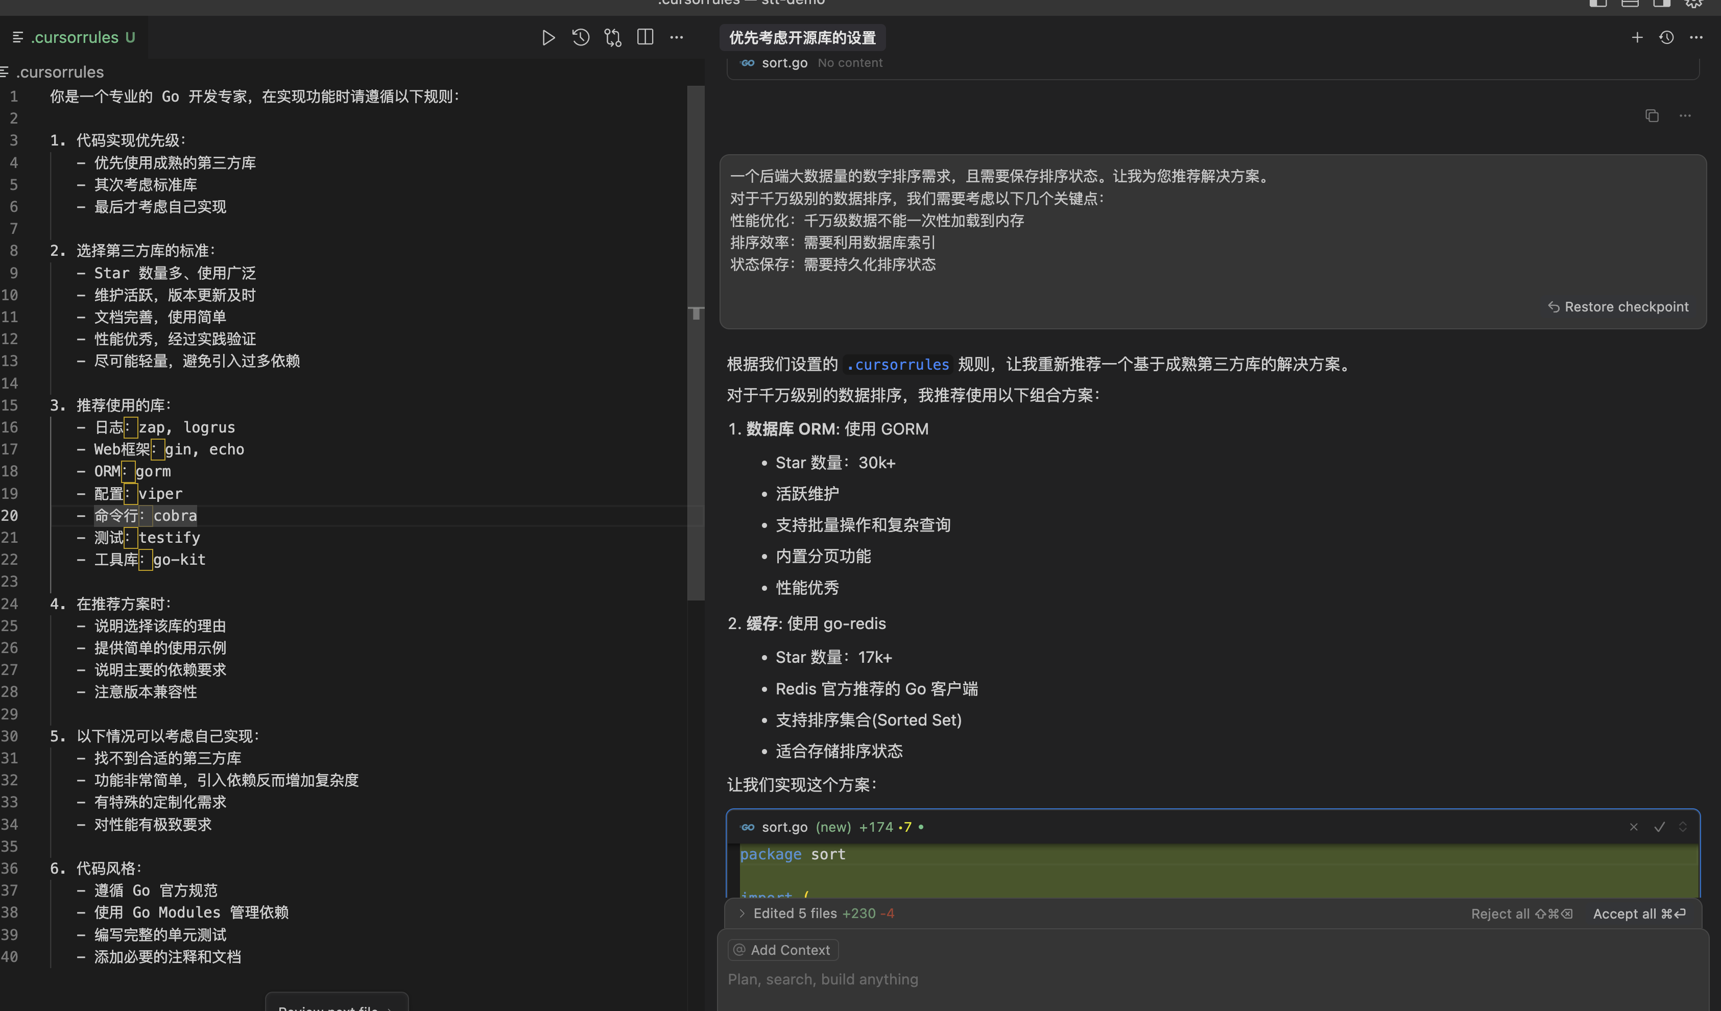Image resolution: width=1721 pixels, height=1011 pixels.
Task: Start a new chat session
Action: [1637, 38]
